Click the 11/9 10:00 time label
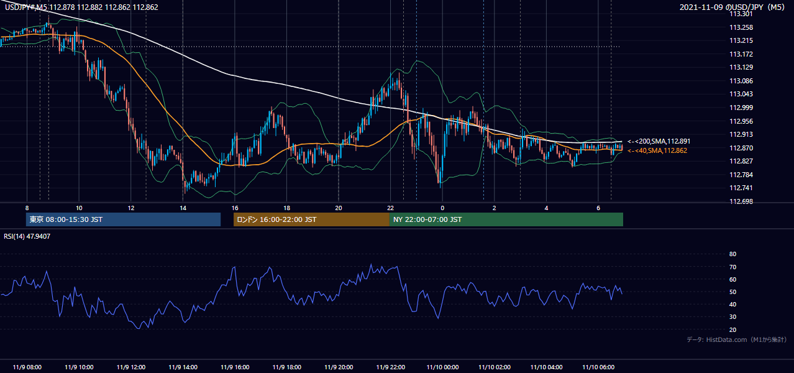 [79, 367]
